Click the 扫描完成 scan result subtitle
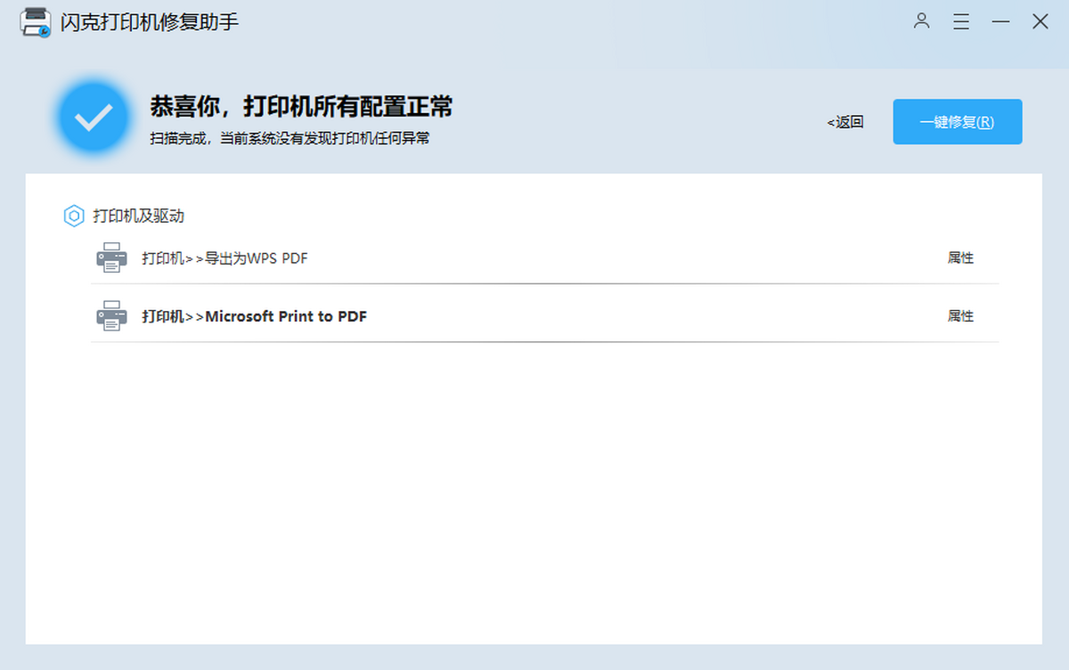The width and height of the screenshot is (1069, 670). click(290, 139)
